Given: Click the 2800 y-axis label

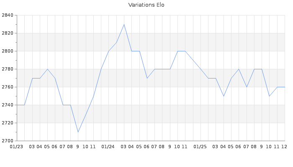Looking at the screenshot, I should point(8,51).
